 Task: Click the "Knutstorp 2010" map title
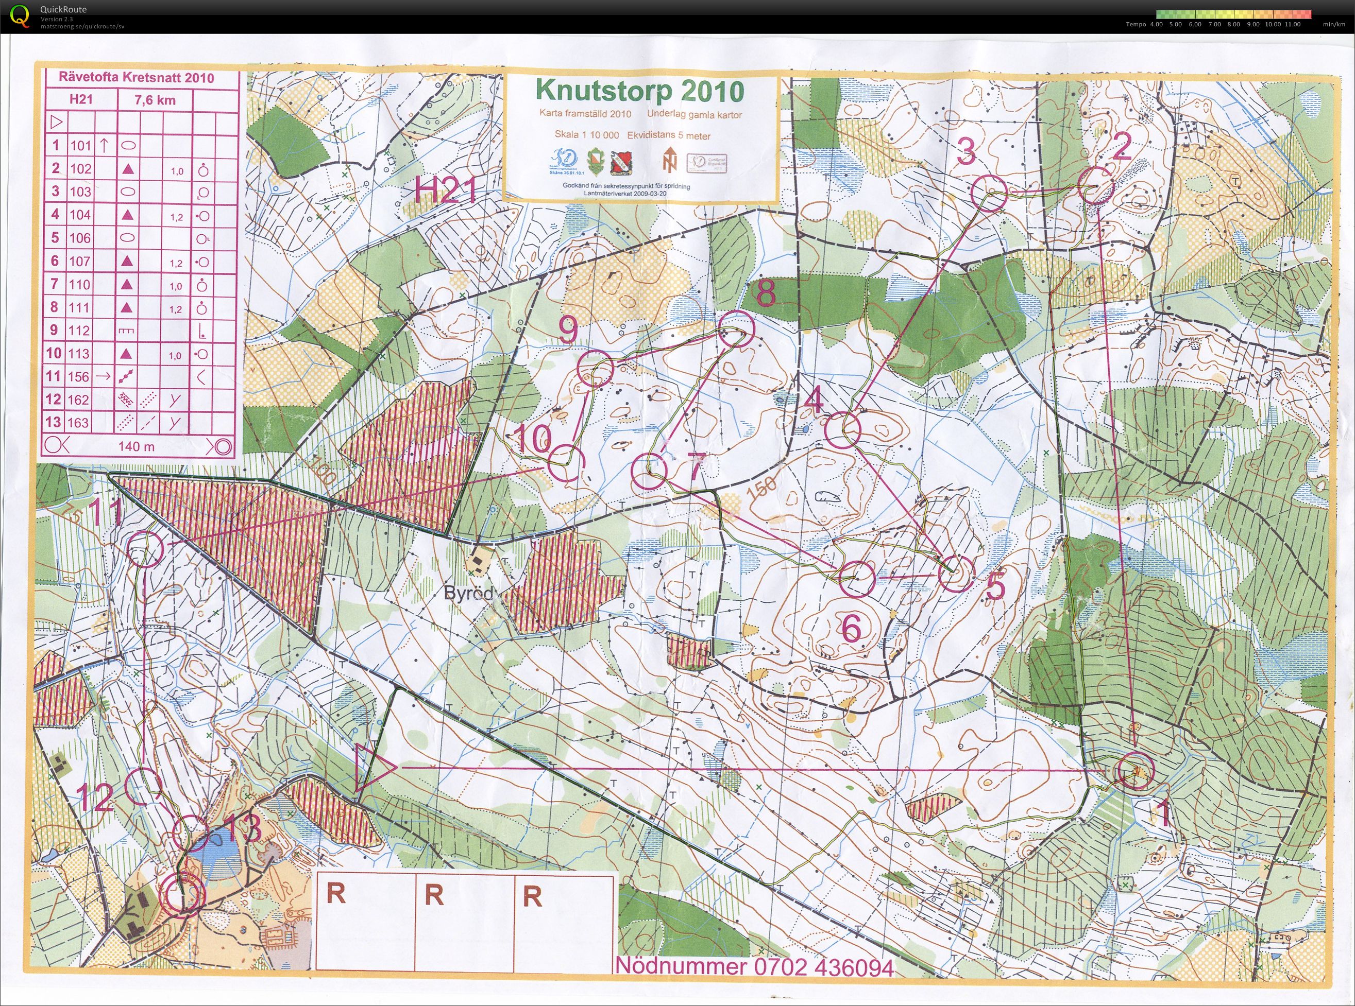click(x=640, y=91)
